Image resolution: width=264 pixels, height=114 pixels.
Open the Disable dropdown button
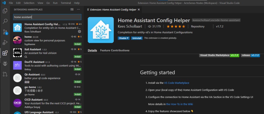(124, 38)
